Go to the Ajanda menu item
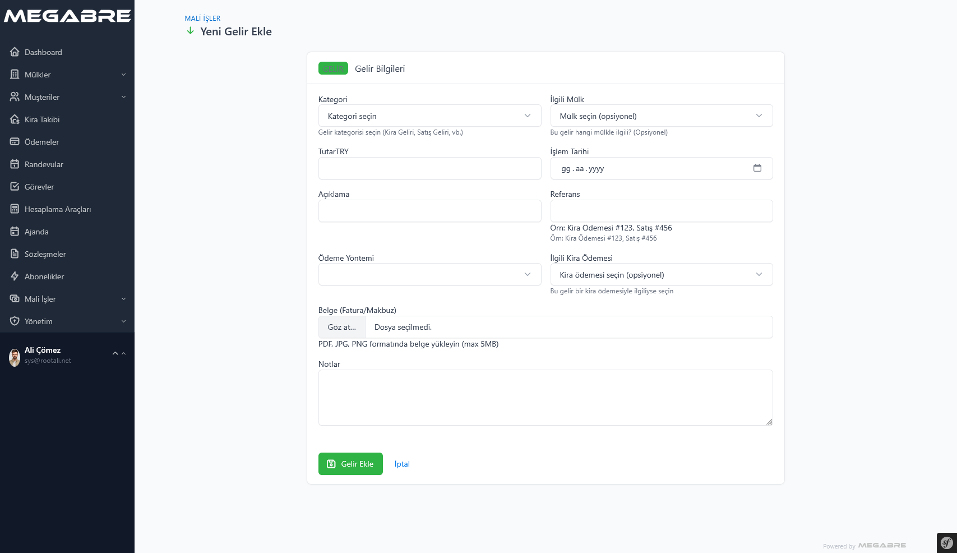The width and height of the screenshot is (957, 553). 36,232
